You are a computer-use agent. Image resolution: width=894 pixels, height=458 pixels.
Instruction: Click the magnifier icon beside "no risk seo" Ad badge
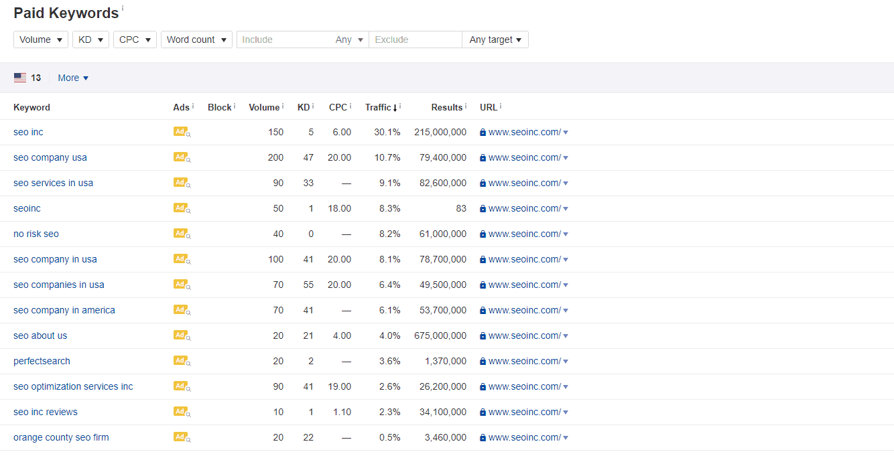188,236
